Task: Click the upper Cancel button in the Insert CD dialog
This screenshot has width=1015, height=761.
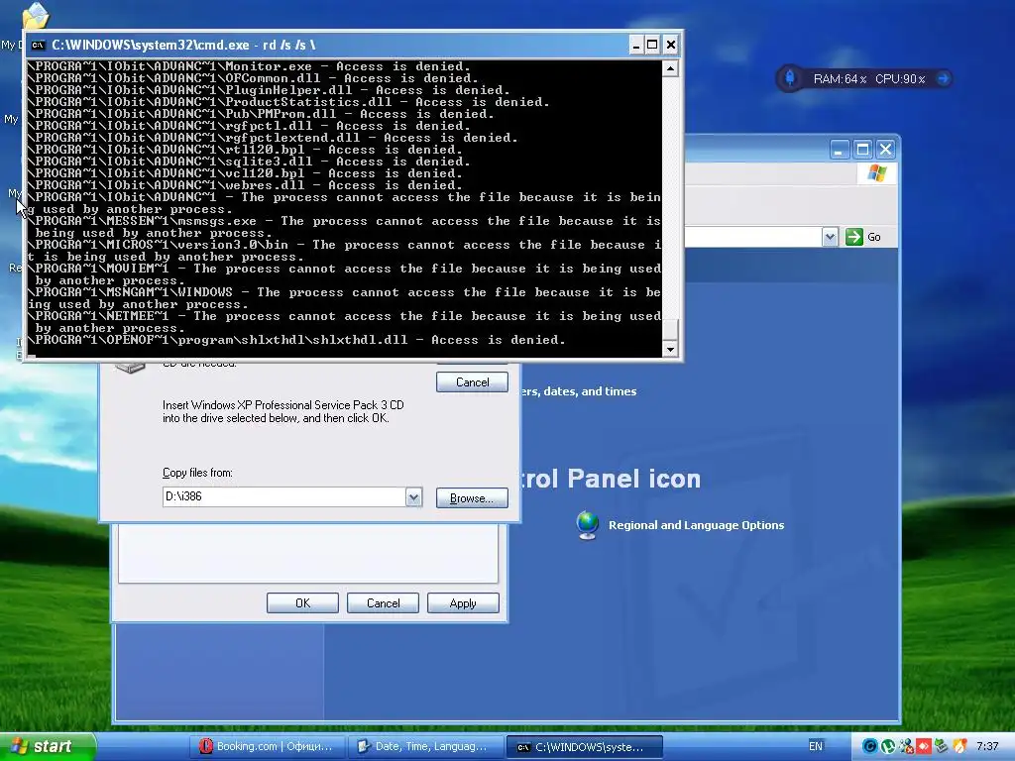Action: tap(472, 382)
